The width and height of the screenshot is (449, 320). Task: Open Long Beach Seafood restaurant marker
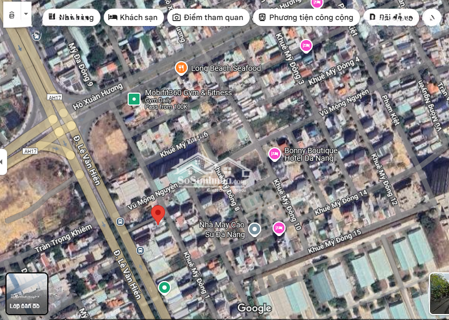[181, 68]
